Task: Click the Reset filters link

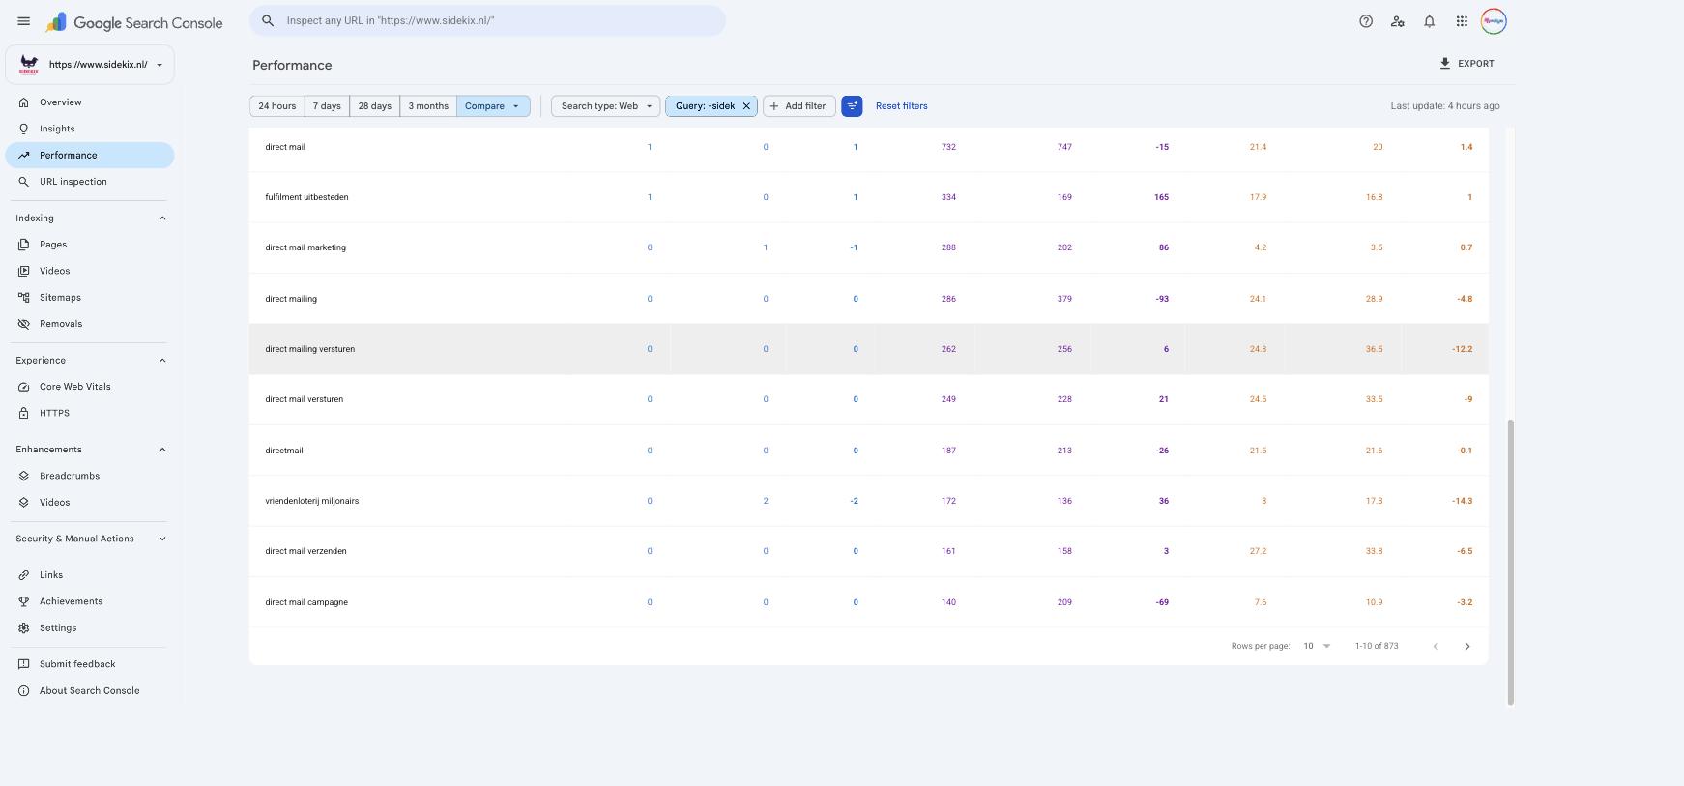Action: pyautogui.click(x=901, y=106)
